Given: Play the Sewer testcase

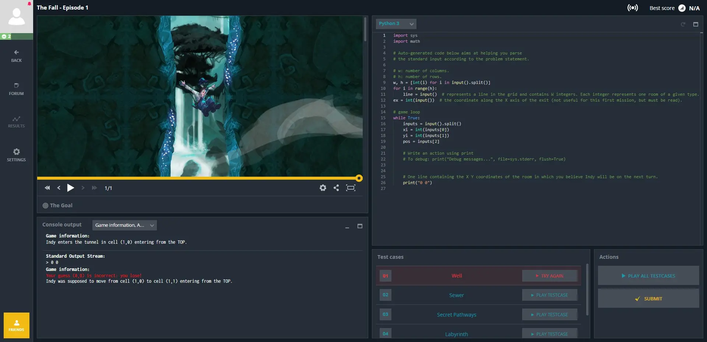Looking at the screenshot, I should (x=549, y=295).
